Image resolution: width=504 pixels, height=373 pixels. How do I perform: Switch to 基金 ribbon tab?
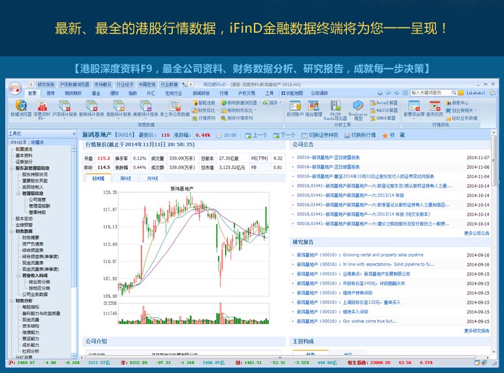click(x=96, y=94)
